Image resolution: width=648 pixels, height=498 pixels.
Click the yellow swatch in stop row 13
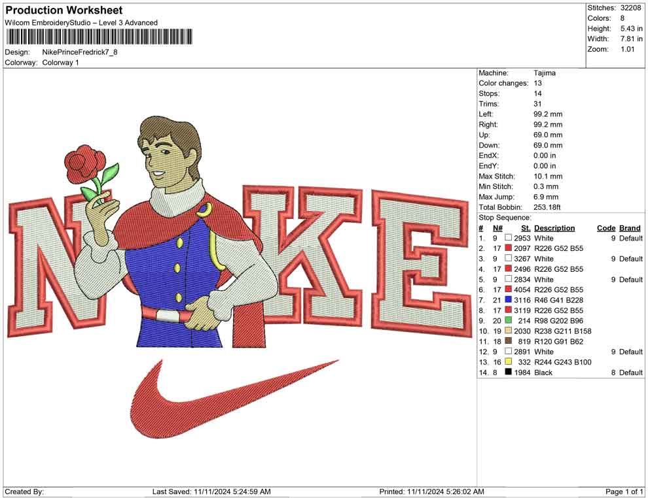point(509,361)
